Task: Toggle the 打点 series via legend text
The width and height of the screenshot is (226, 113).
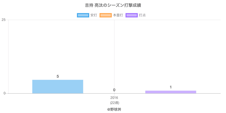Action: 142,15
